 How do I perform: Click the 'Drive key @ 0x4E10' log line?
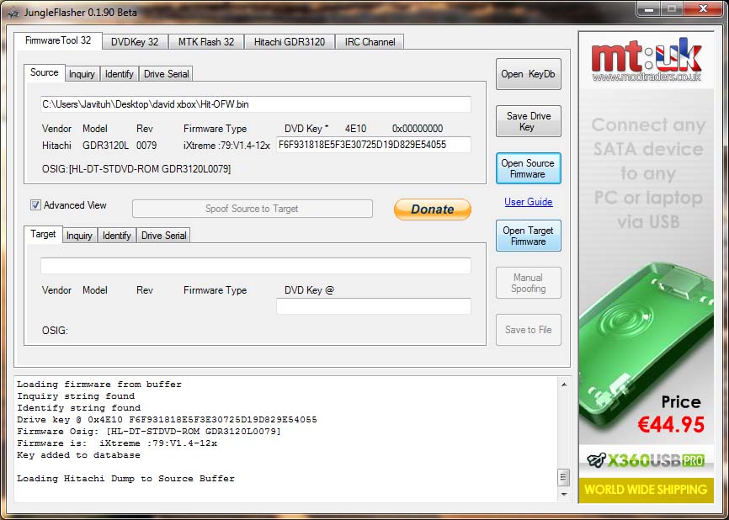click(167, 420)
